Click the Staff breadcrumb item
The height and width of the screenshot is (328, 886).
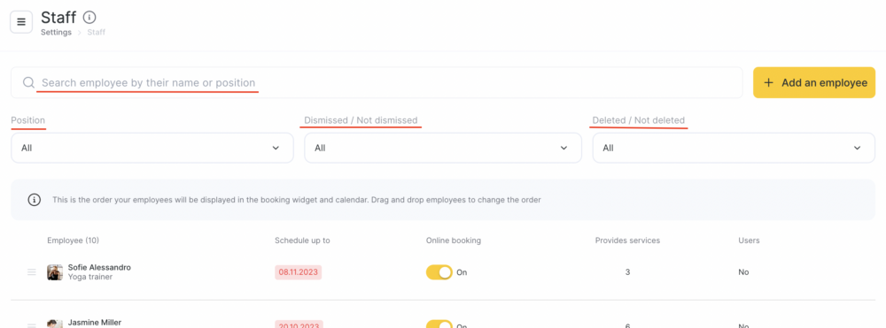click(x=96, y=32)
